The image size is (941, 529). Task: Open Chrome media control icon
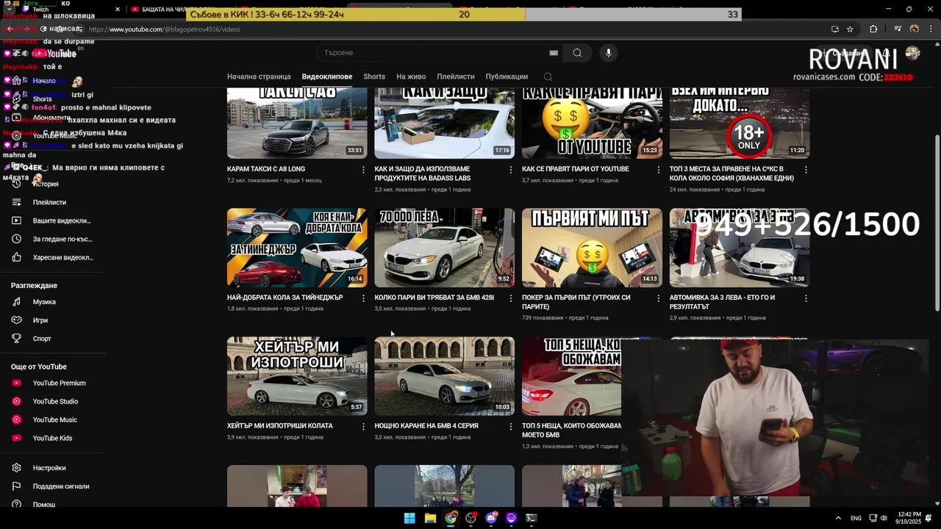click(898, 29)
